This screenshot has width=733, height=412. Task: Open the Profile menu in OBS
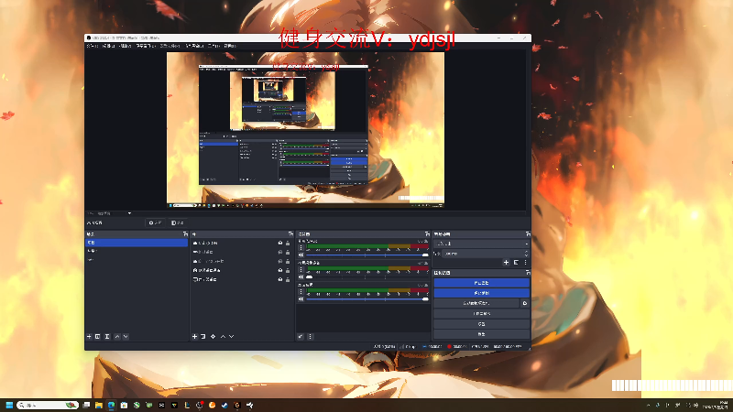click(x=170, y=46)
